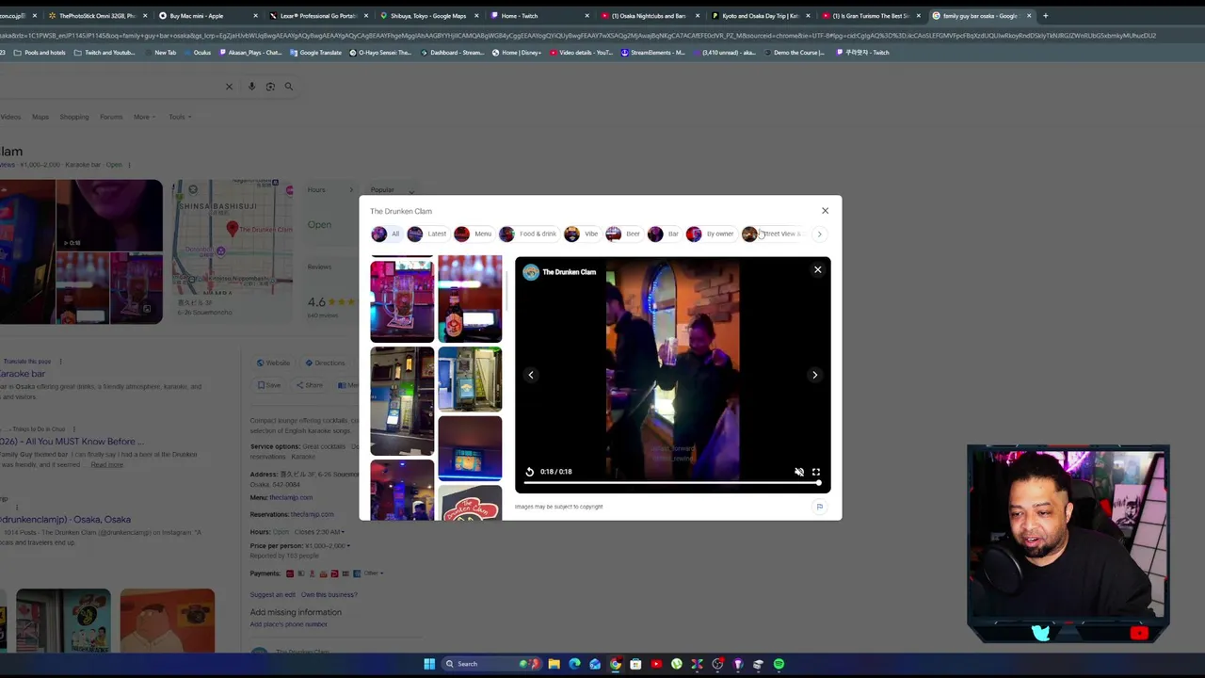
Task: Open the Shibuya, Tokyo - Google Maps tab
Action: 428,16
